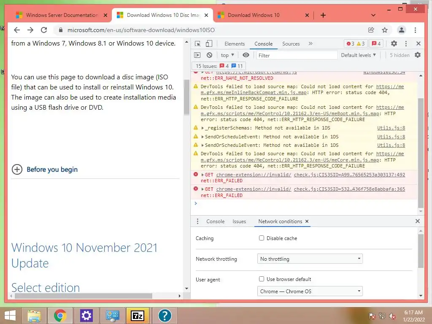Open the Chrome — Chrome OS user agent dropdown
The image size is (432, 324).
[310, 291]
